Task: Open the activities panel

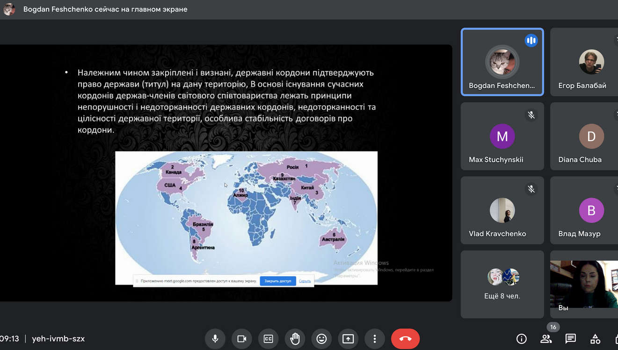Action: (x=595, y=339)
